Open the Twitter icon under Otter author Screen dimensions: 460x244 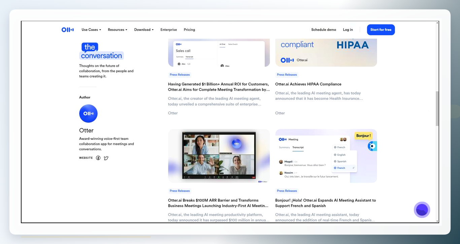tap(106, 158)
